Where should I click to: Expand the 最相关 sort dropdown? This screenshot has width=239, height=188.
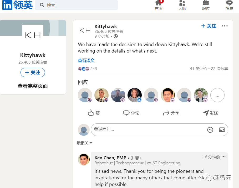pyautogui.click(x=84, y=143)
